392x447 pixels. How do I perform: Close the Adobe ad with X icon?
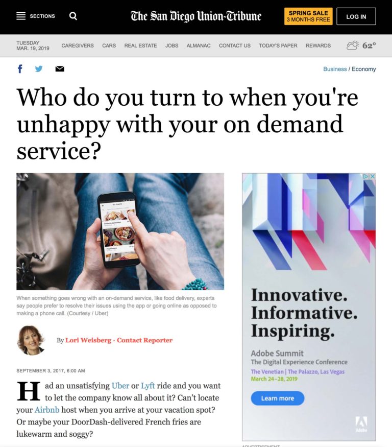coord(372,176)
